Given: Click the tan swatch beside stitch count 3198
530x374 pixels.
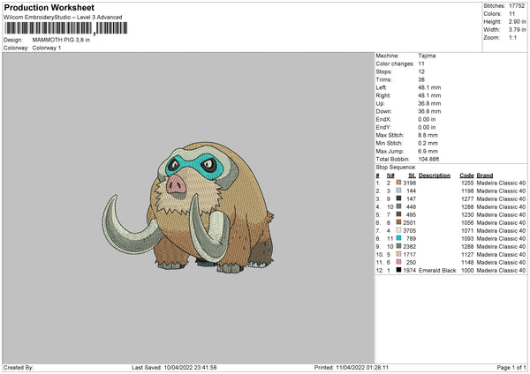Looking at the screenshot, I should click(x=398, y=183).
